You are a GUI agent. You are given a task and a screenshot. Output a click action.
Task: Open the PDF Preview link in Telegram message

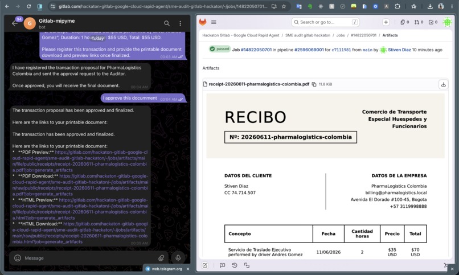(80, 161)
